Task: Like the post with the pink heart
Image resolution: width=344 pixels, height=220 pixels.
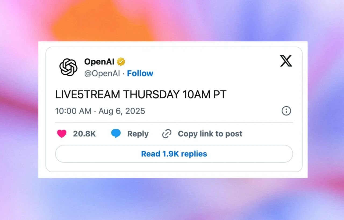Action: click(62, 134)
